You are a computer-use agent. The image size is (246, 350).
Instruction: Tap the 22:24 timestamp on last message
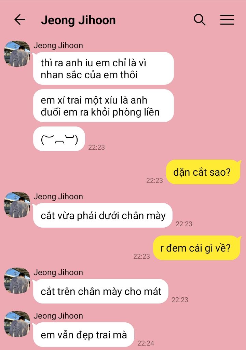pos(146,343)
